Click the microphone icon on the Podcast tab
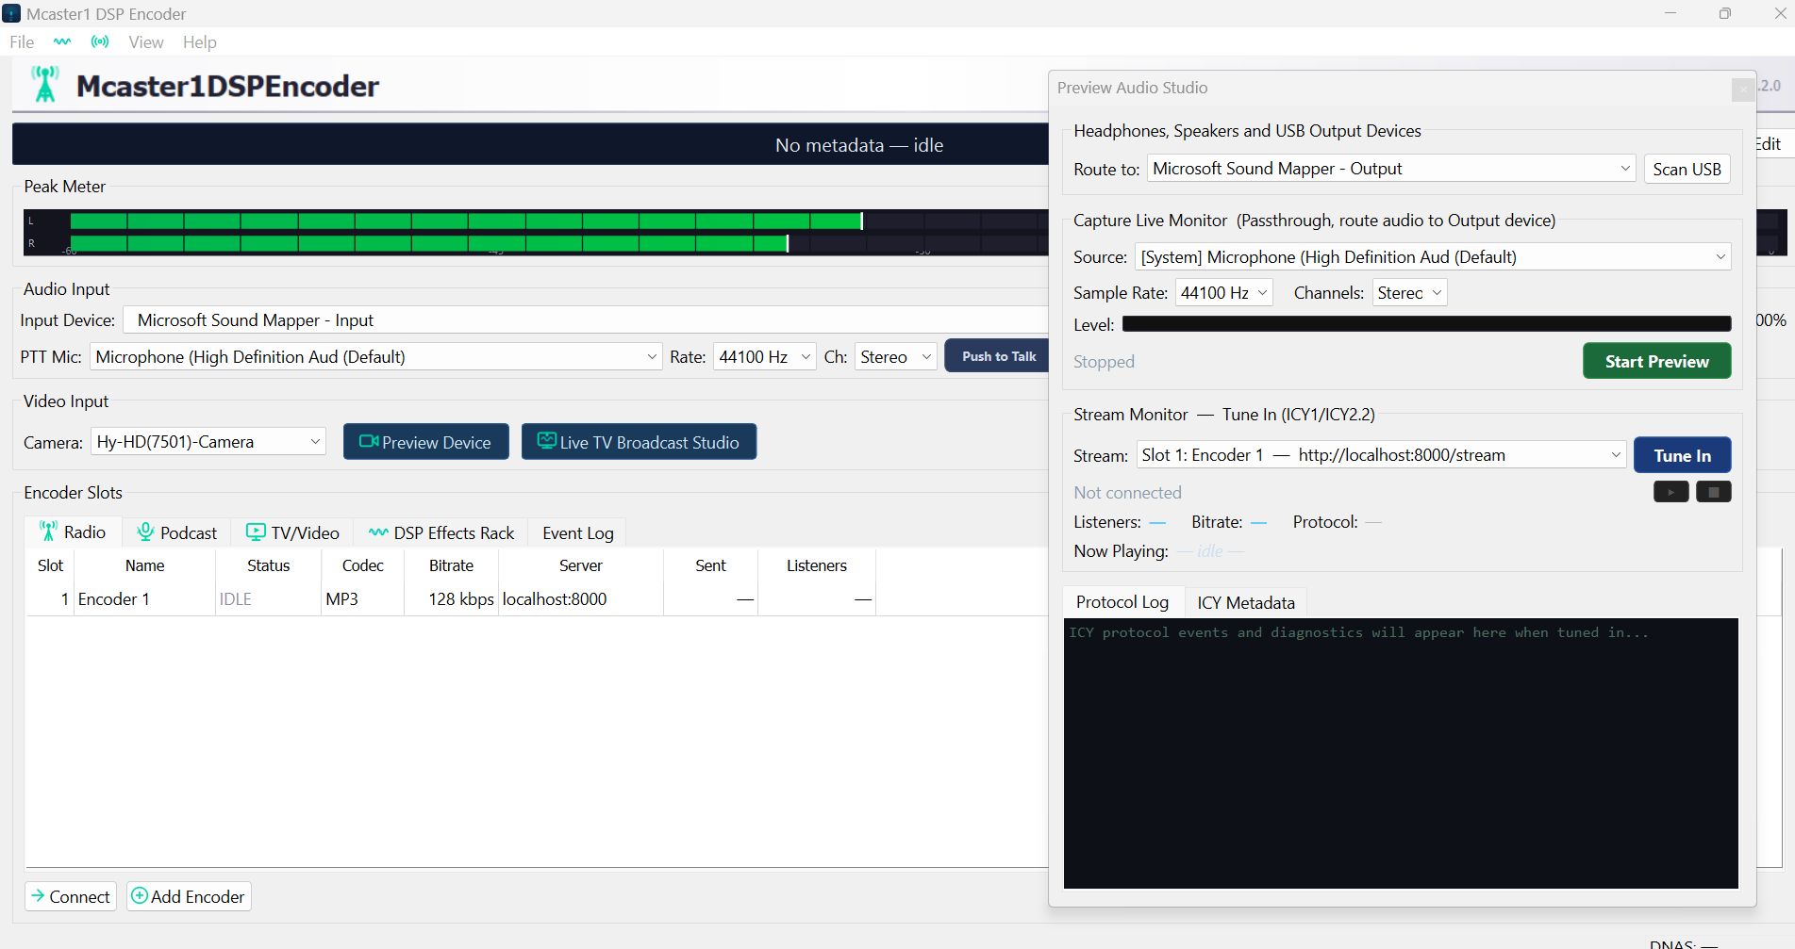This screenshot has width=1795, height=949. click(x=145, y=532)
